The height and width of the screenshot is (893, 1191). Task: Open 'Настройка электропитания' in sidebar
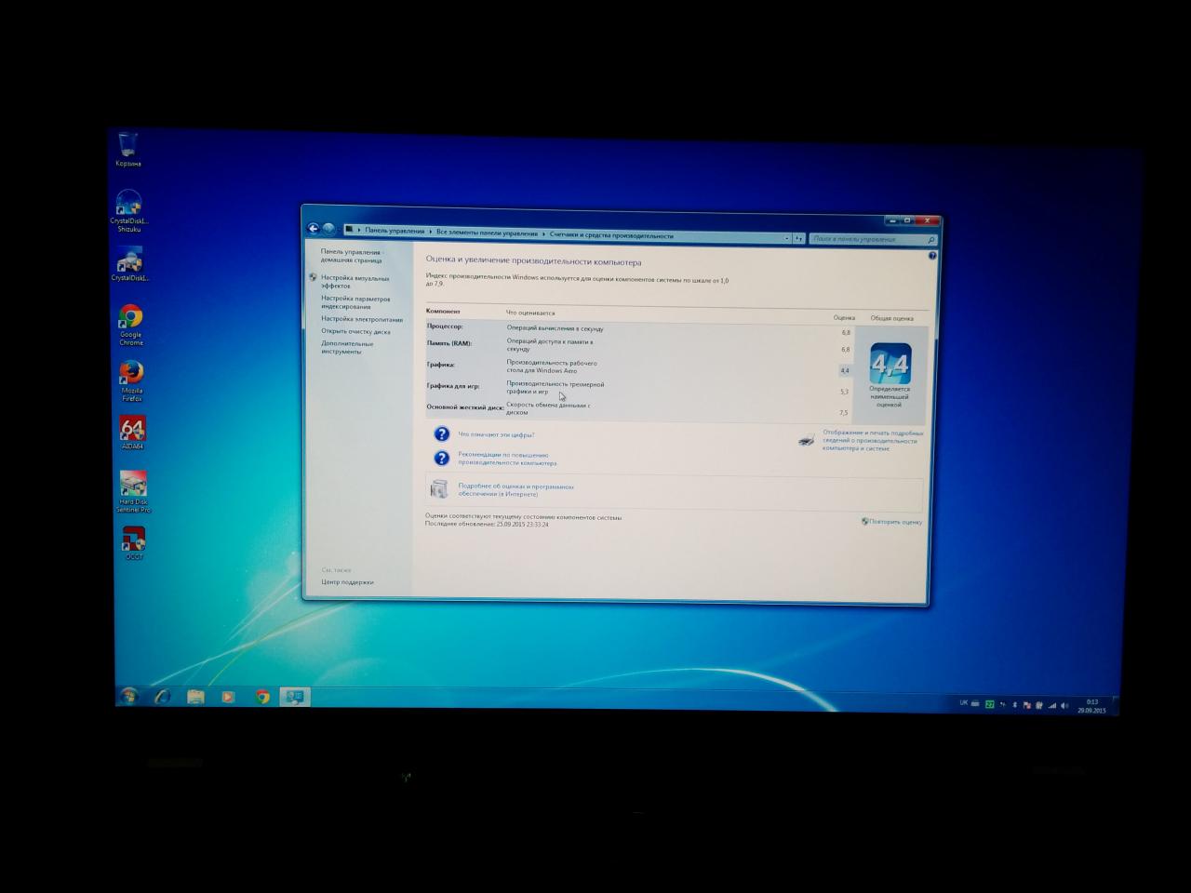[362, 319]
